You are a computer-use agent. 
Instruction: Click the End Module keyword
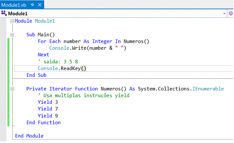(x=29, y=136)
